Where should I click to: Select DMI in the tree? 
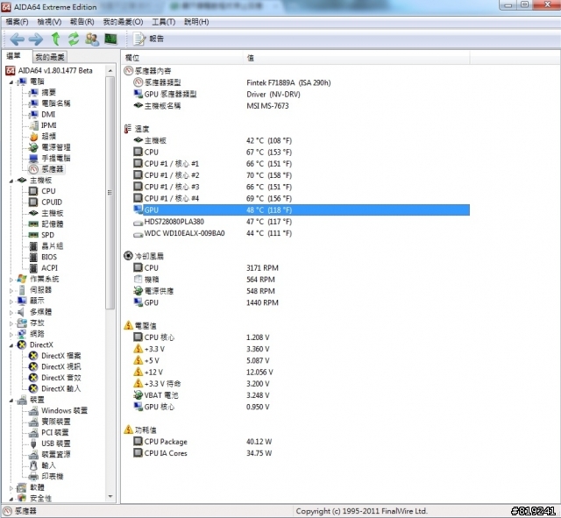coord(48,114)
